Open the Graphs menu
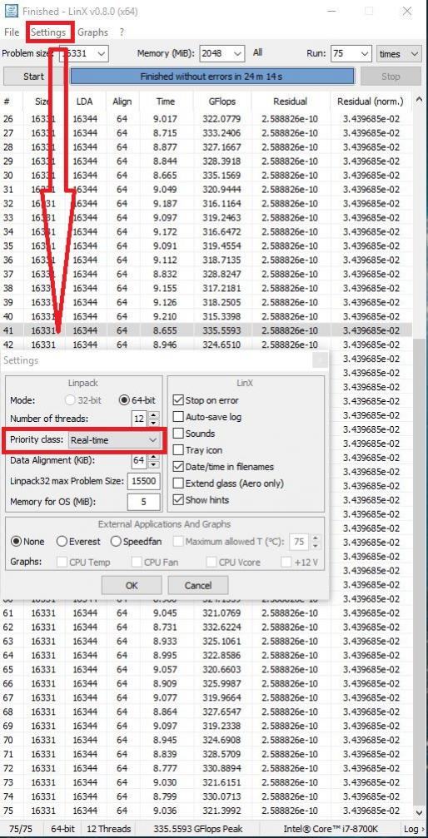This screenshot has width=428, height=838. point(92,32)
